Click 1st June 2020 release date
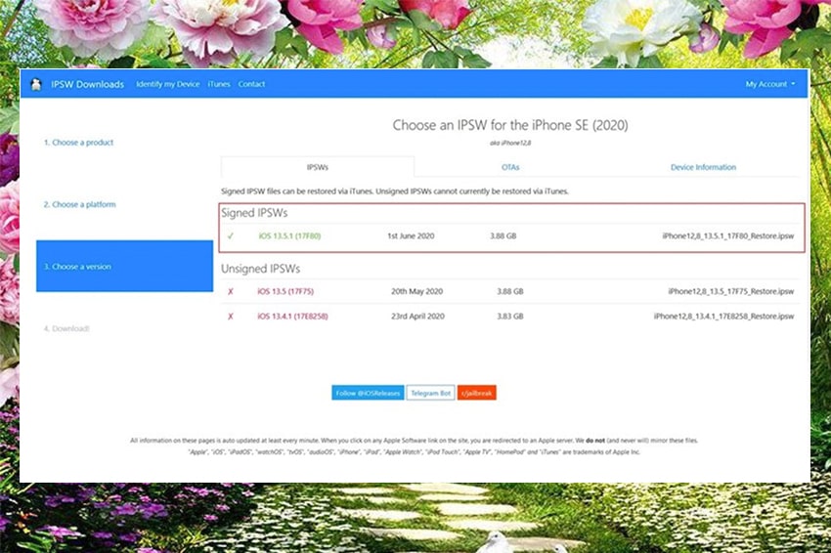831x553 pixels. 411,236
